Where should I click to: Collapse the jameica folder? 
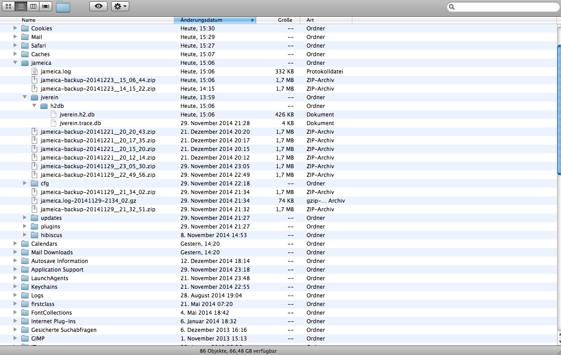(x=15, y=63)
